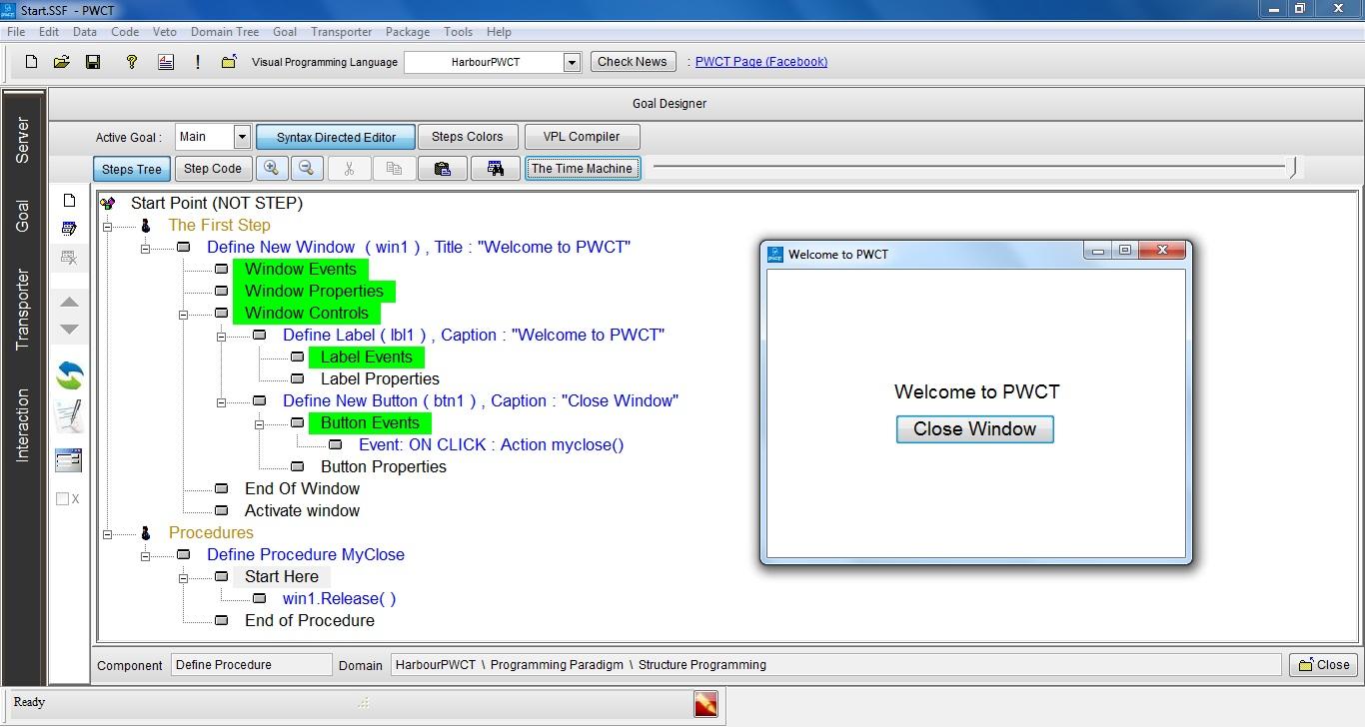
Task: Click the binoculars search icon
Action: point(495,169)
